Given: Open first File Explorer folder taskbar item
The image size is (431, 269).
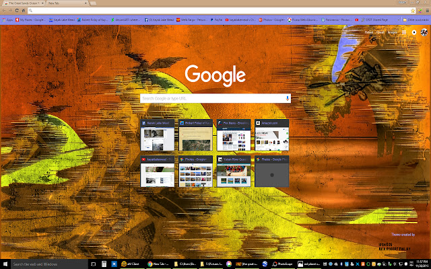Looking at the screenshot, I should [x=185, y=264].
